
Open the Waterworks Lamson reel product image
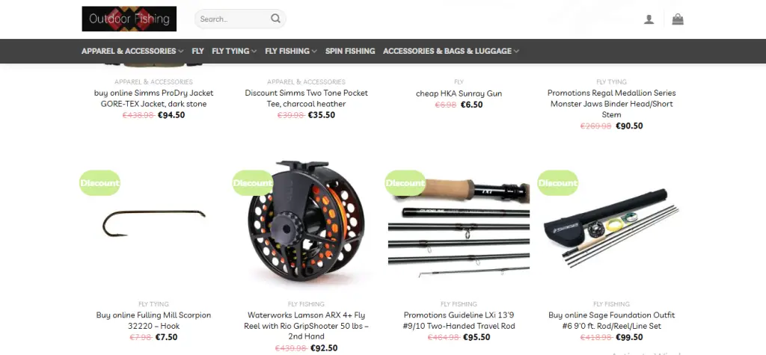[x=306, y=220]
